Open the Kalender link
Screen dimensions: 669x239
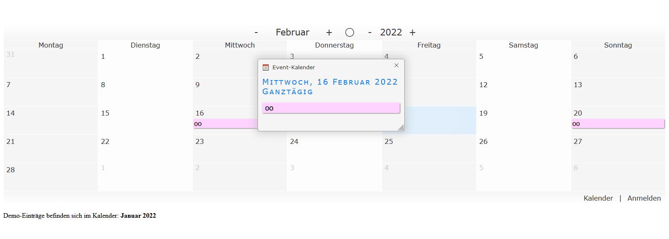tap(598, 198)
